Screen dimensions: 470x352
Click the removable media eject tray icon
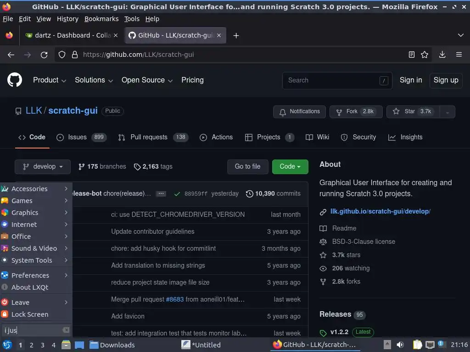[387, 345]
